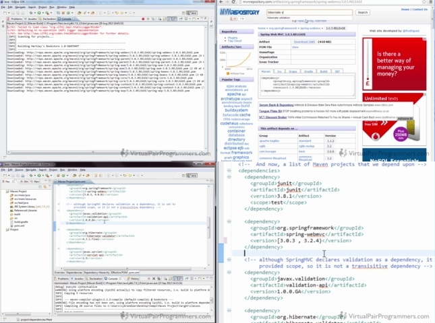
Task: Select the Gradle dependency tab
Action: point(308,71)
